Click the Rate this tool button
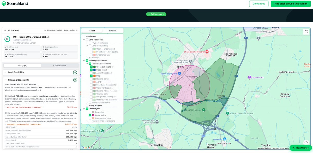Image resolution: width=313 pixels, height=153 pixels. (301, 148)
